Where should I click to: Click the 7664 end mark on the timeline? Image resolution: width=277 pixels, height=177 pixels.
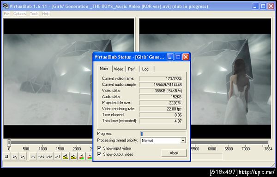click(x=268, y=149)
